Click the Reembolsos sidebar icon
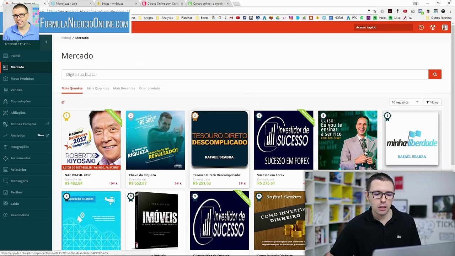This screenshot has width=455, height=256. (x=5, y=215)
